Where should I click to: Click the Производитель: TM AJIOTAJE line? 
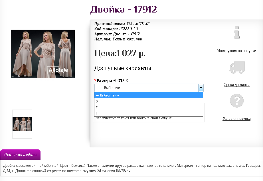(122, 24)
